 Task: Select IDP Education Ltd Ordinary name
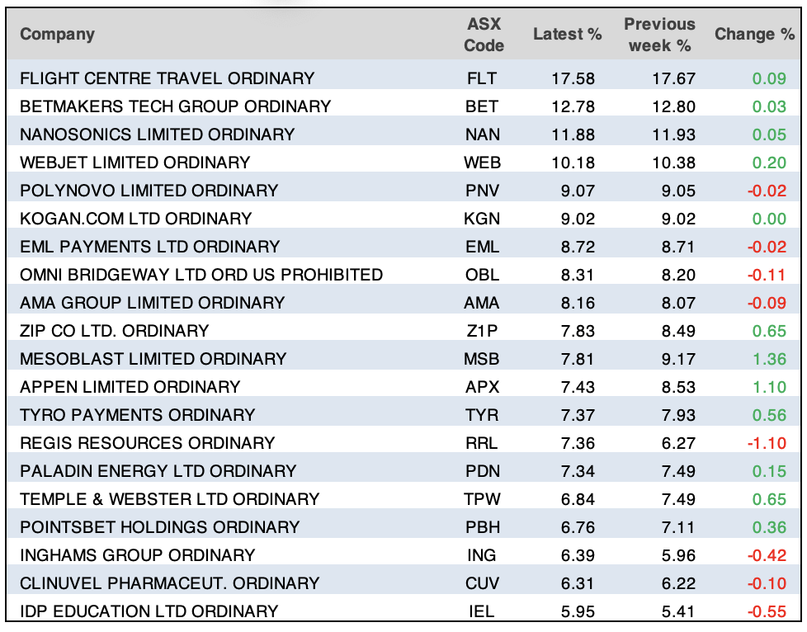[149, 611]
